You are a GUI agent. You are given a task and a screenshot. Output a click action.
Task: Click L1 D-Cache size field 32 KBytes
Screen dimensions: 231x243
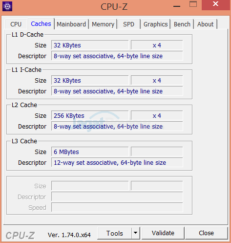(90, 45)
